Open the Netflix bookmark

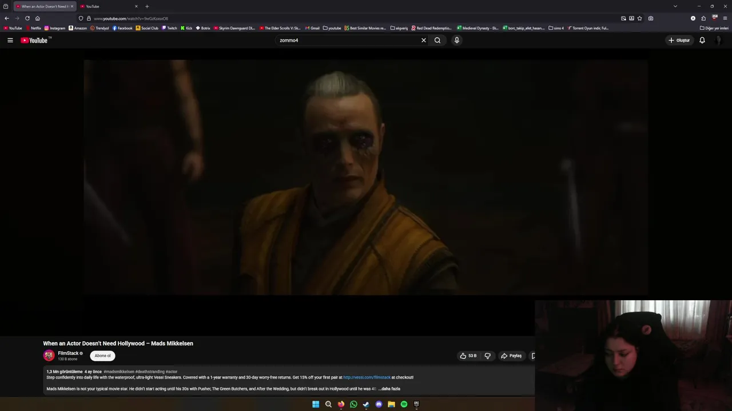[x=33, y=28]
